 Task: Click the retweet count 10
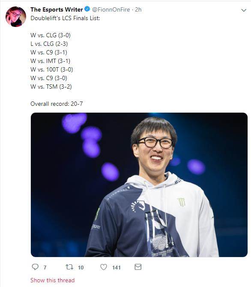coord(81,268)
